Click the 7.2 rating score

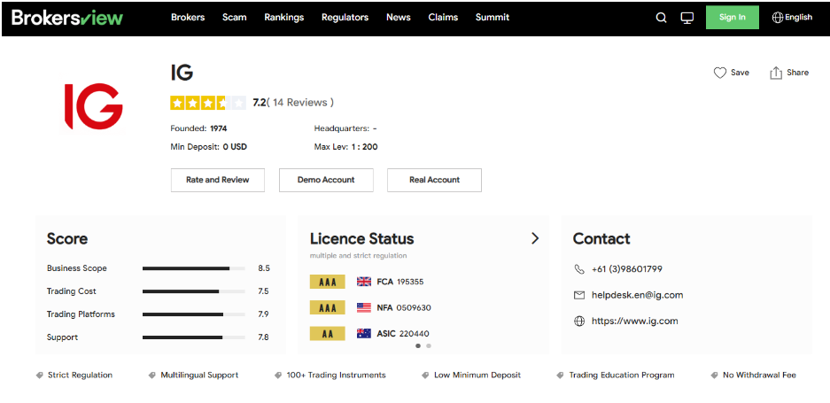pyautogui.click(x=260, y=103)
